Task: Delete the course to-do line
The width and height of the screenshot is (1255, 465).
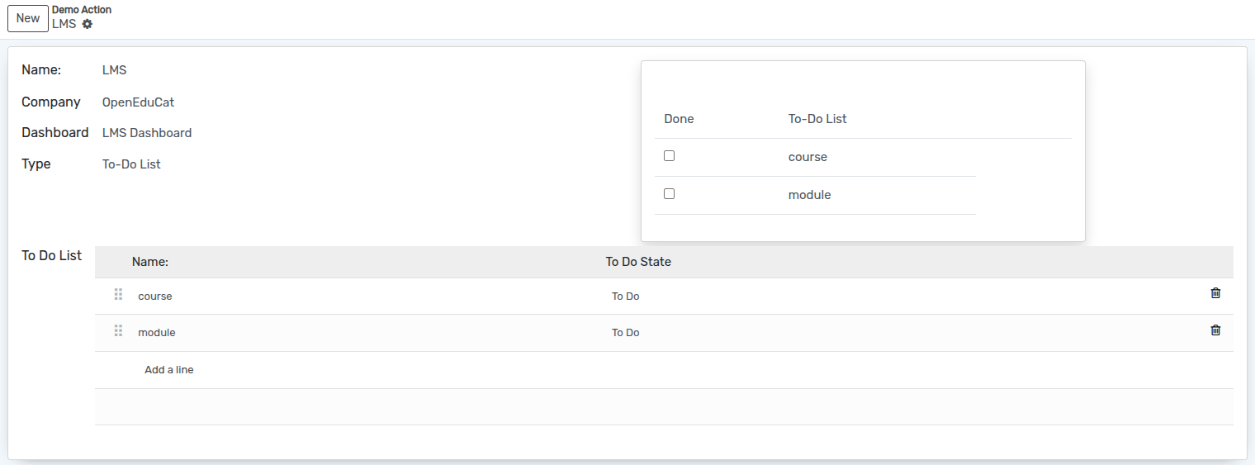Action: click(1215, 293)
